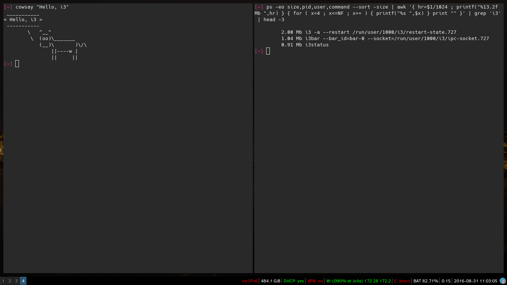Click the 'VPN: no' status block
Image resolution: width=507 pixels, height=285 pixels.
pyautogui.click(x=315, y=281)
